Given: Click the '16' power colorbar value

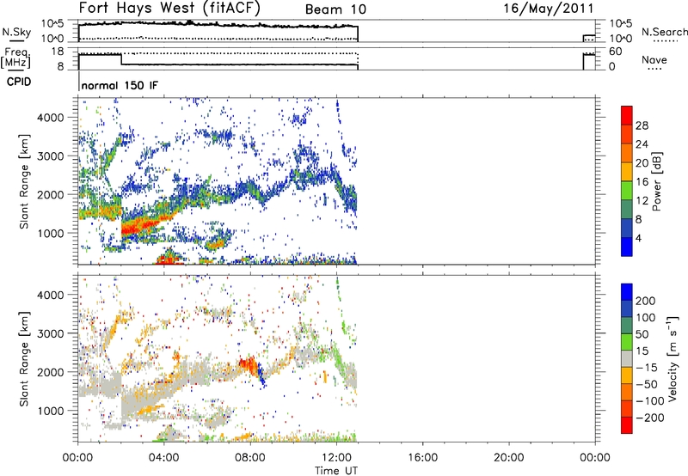Looking at the screenshot, I should (x=642, y=182).
